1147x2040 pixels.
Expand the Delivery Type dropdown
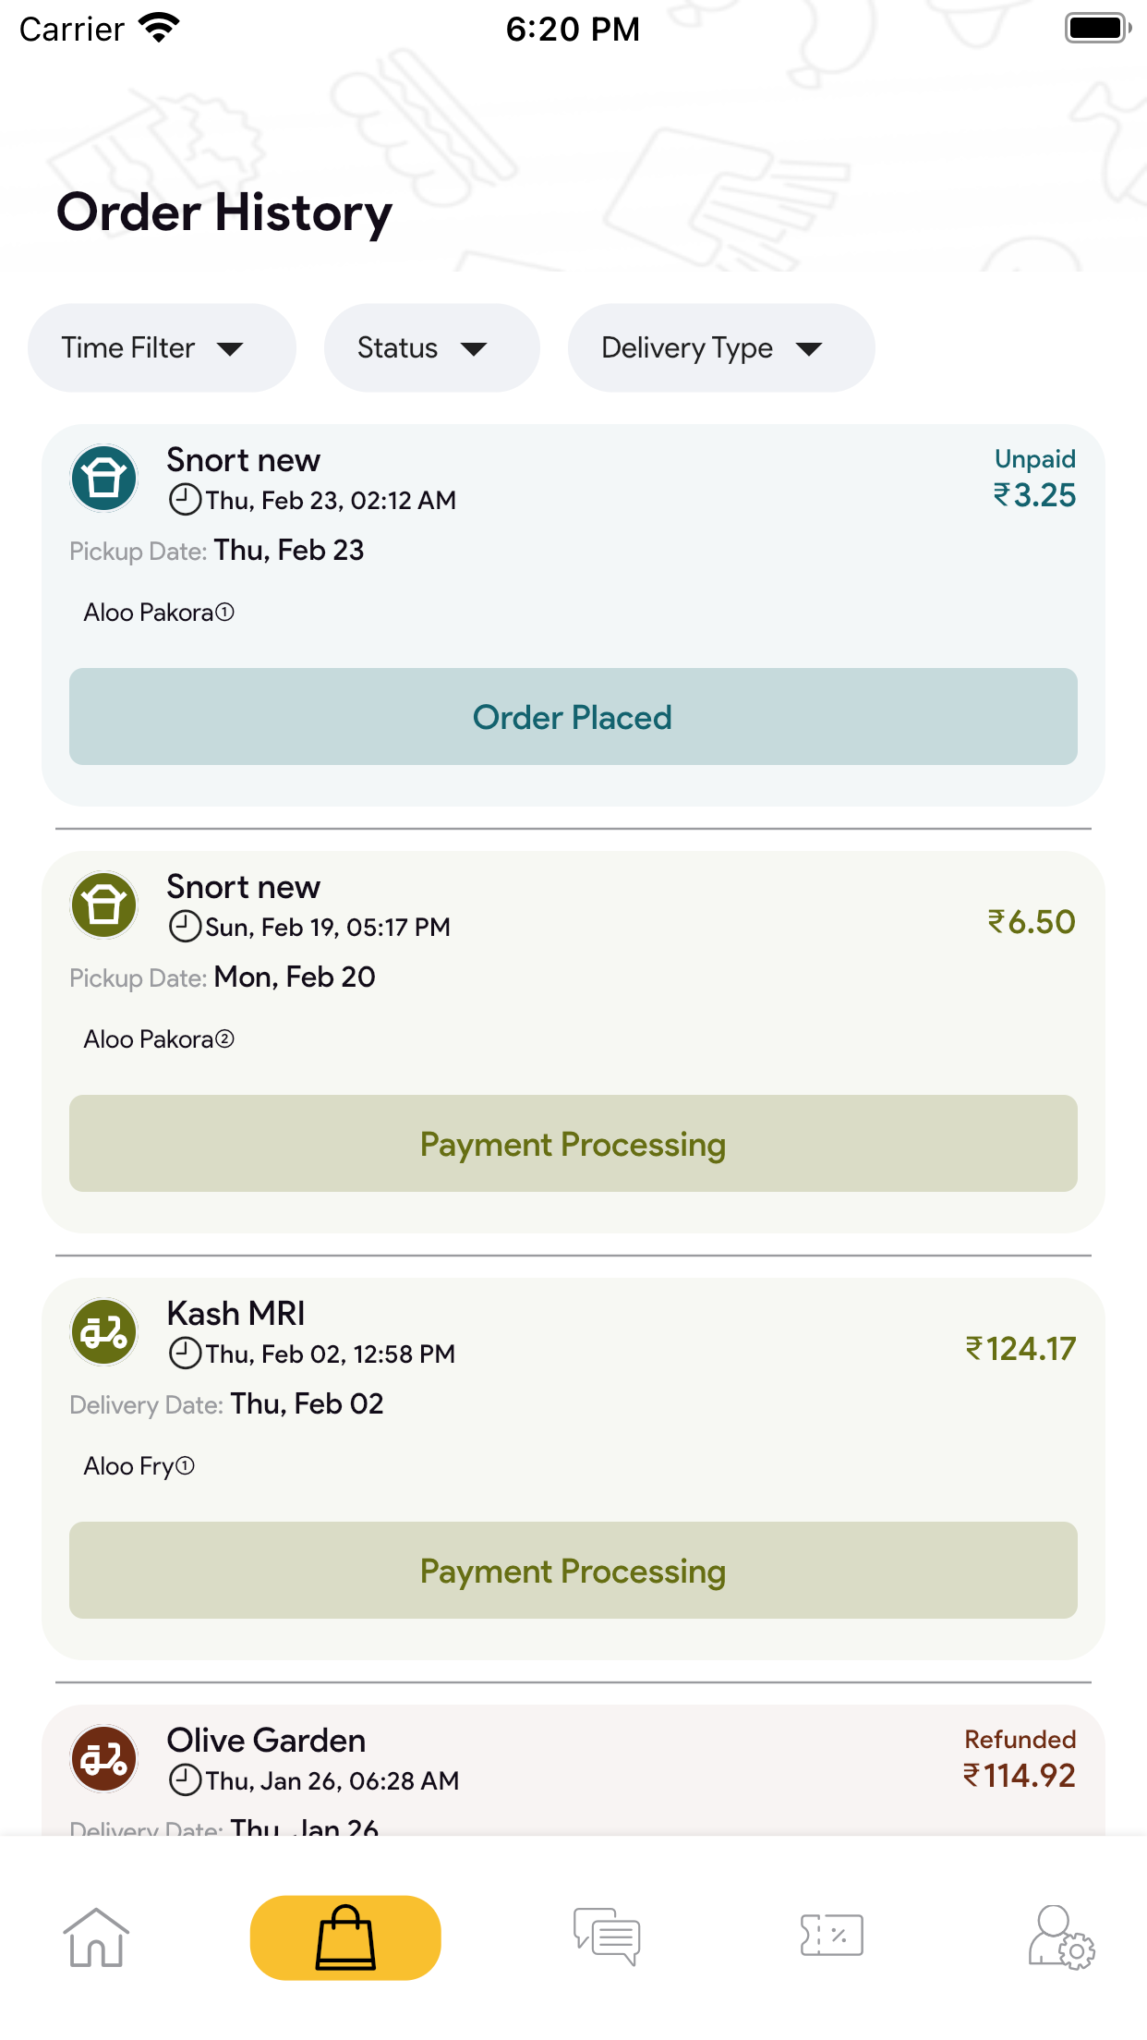[720, 347]
